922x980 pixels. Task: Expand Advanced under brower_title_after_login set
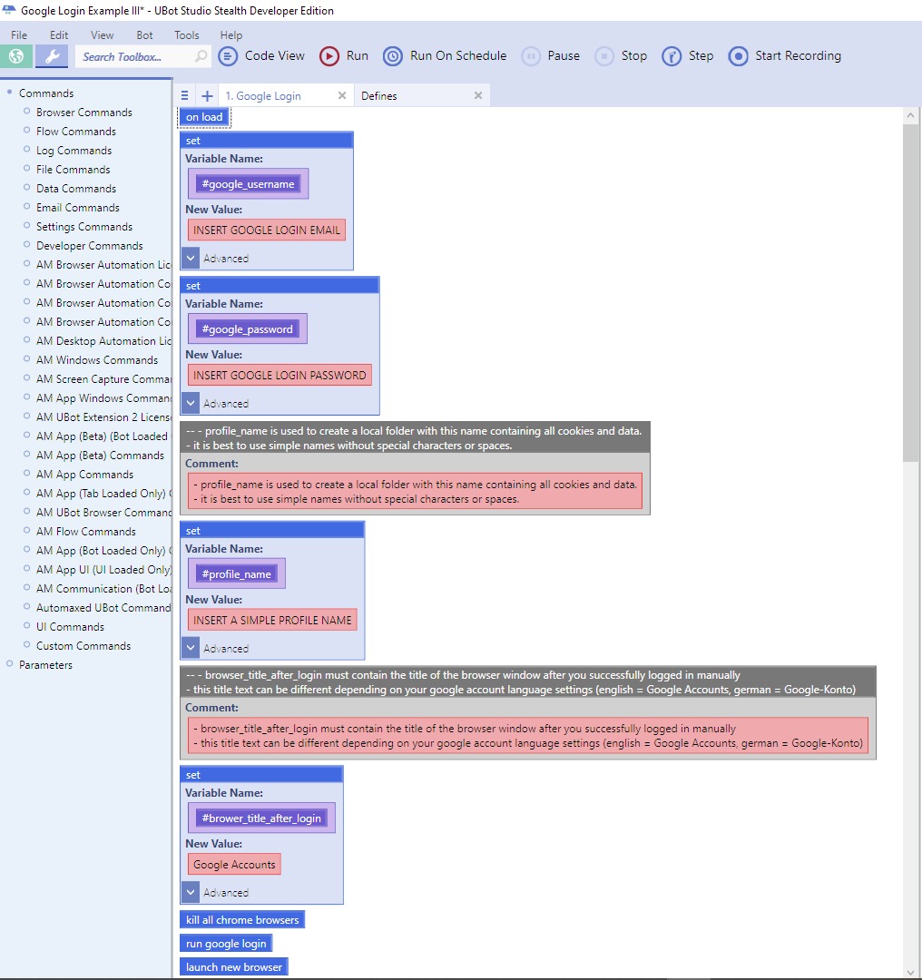191,892
